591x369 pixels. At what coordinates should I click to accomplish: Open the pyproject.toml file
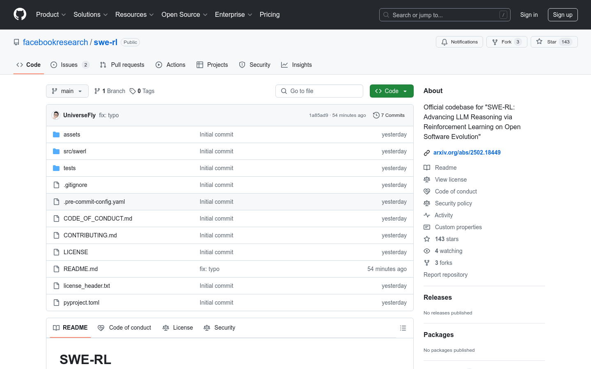point(81,303)
